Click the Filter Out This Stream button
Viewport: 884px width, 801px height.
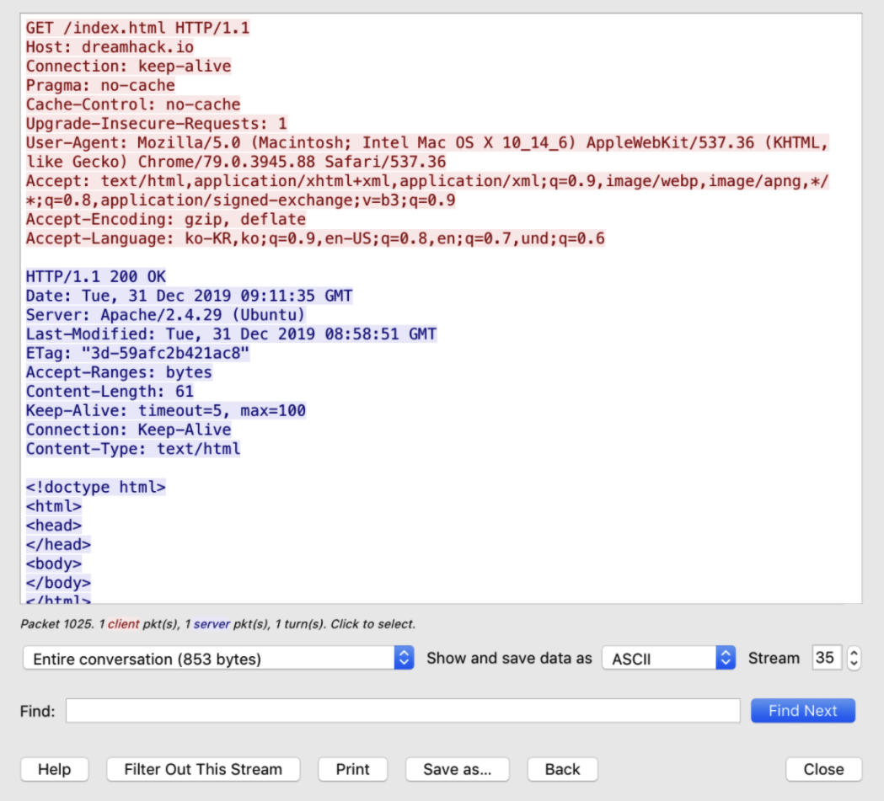point(203,769)
